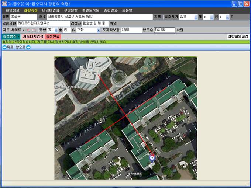Click the 지도다시검색 button
251x188 pixels.
tap(33, 36)
